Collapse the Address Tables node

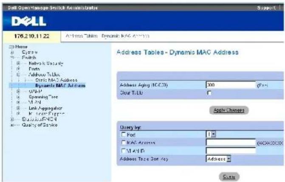18,75
